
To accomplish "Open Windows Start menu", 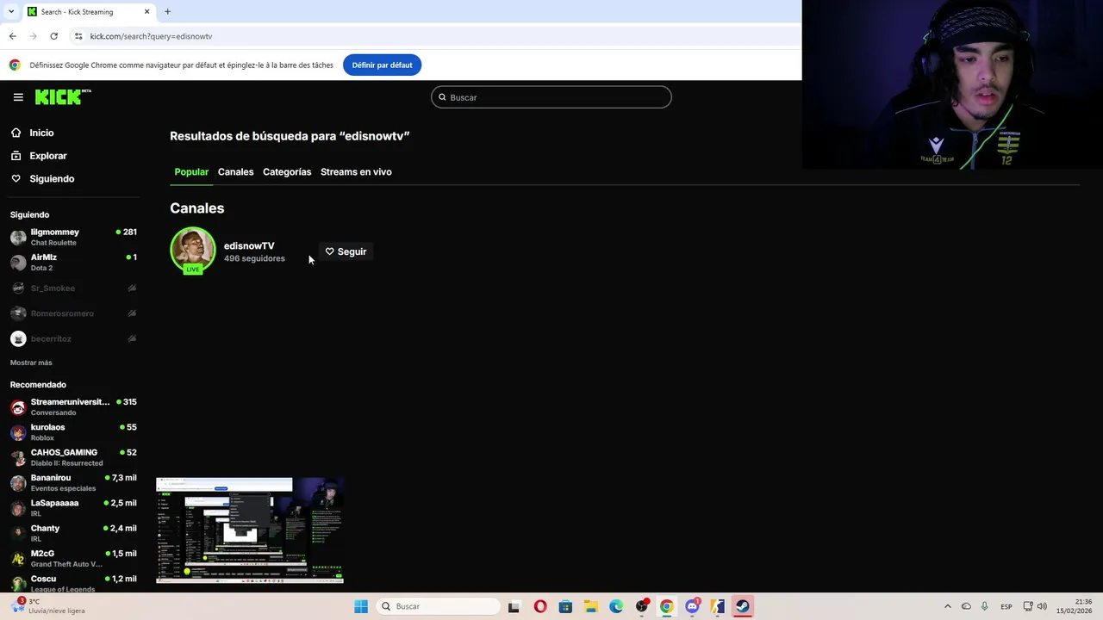I will pyautogui.click(x=361, y=606).
